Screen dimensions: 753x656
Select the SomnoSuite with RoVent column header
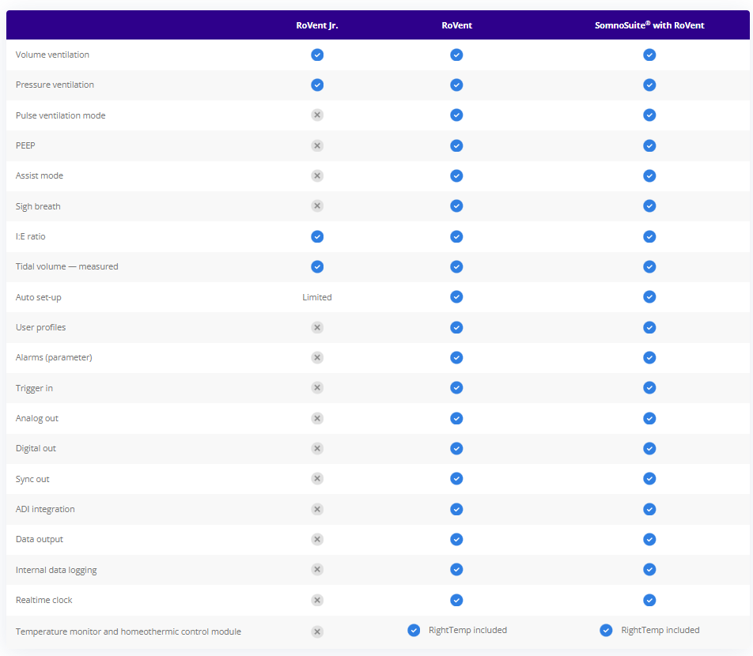[x=649, y=25]
